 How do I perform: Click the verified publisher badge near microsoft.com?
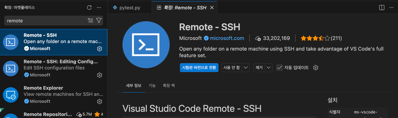[206, 38]
